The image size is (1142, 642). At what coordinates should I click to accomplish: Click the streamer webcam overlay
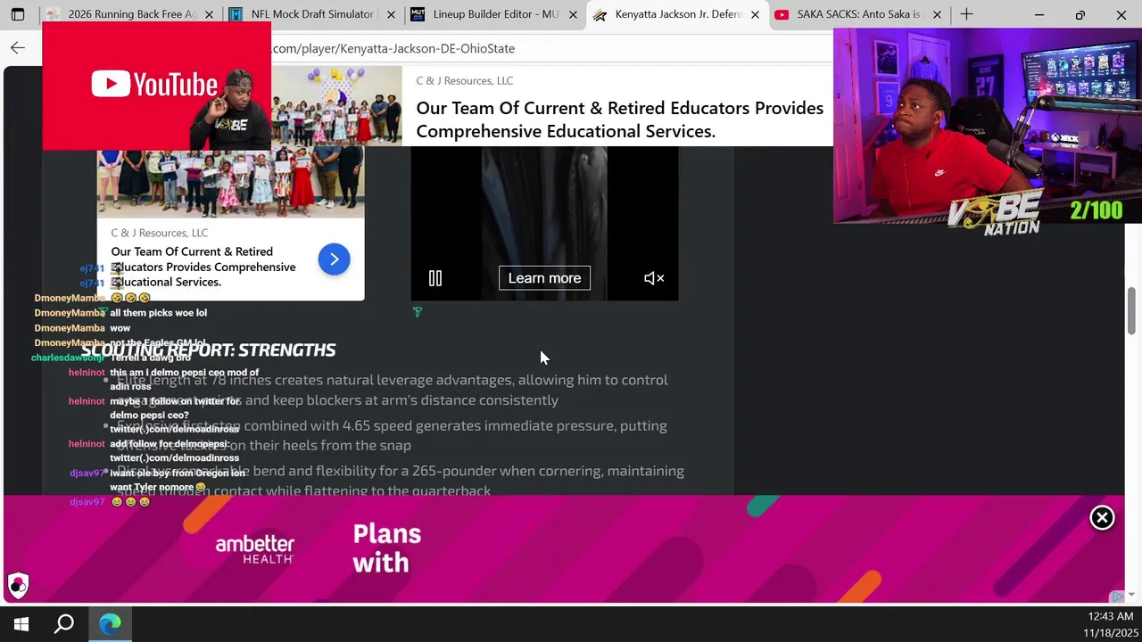(988, 125)
